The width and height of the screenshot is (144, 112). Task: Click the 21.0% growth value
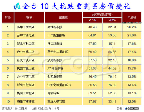point(132,35)
